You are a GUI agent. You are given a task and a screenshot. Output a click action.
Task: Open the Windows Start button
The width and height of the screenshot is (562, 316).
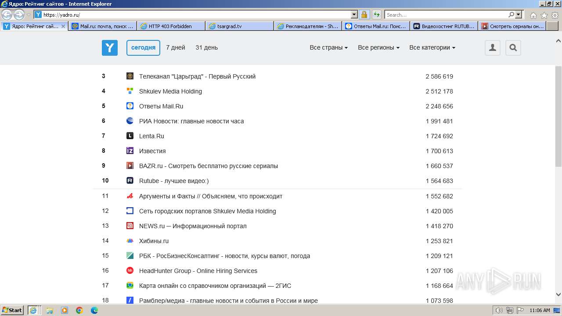(x=12, y=310)
